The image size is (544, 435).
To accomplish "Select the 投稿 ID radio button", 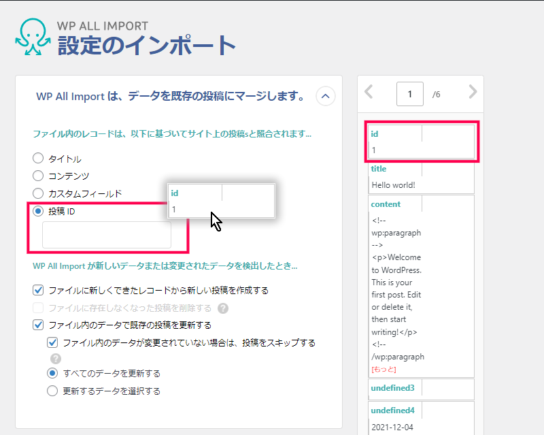I will 38,211.
